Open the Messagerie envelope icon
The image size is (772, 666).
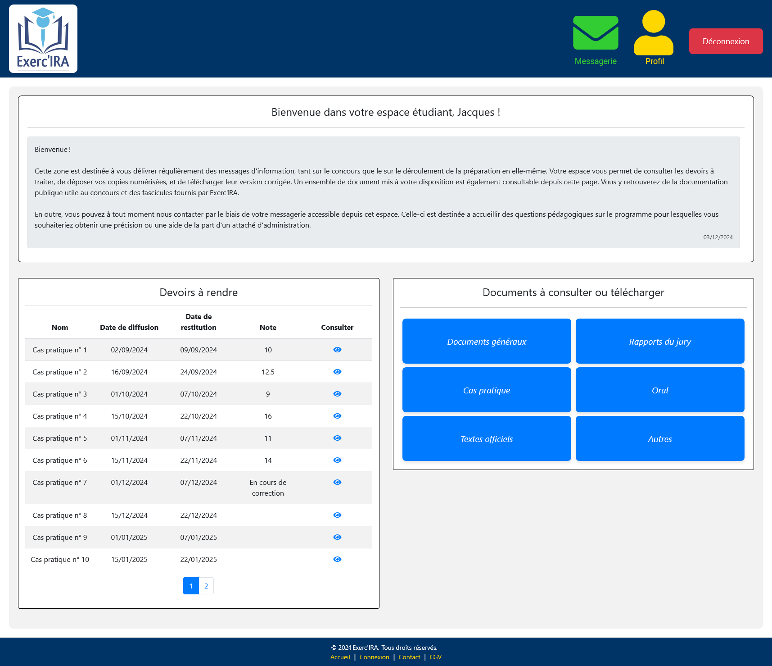click(595, 33)
